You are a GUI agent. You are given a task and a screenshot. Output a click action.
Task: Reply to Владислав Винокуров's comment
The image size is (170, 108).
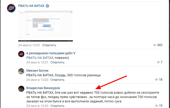(x=57, y=106)
